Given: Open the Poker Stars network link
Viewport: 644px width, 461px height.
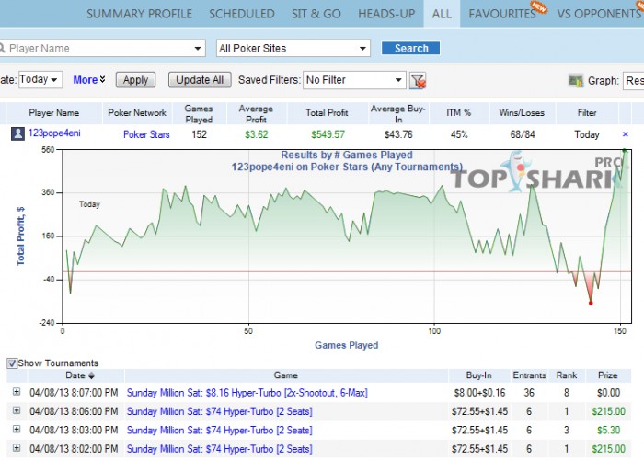Looking at the screenshot, I should (x=146, y=134).
